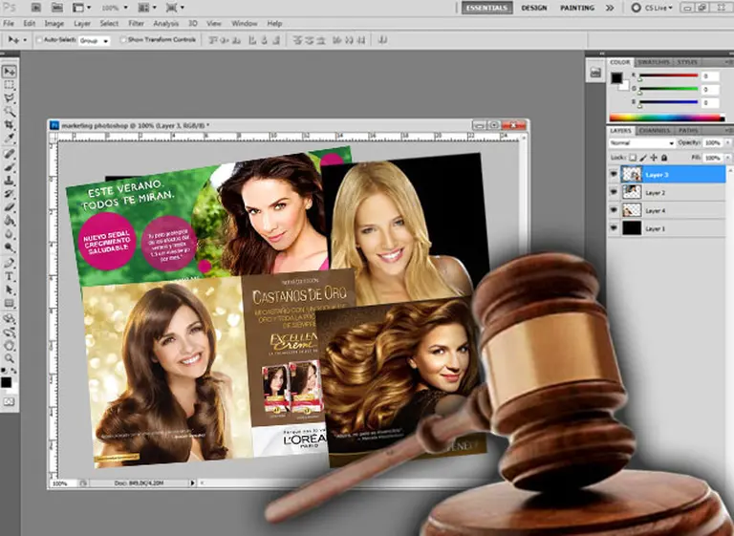Open Mini Bridge from the application bar
Screen dimensions: 734x536
tap(57, 8)
